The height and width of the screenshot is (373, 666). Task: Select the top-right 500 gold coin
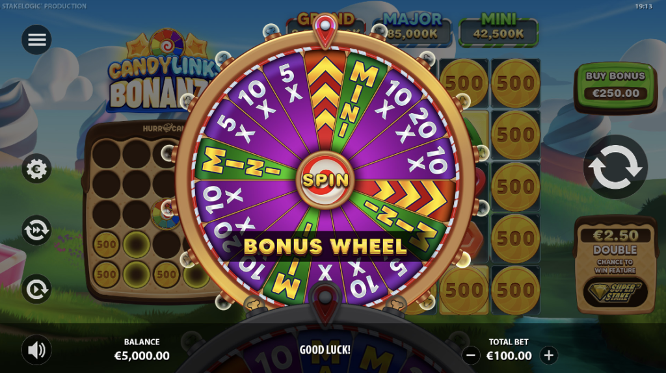516,83
